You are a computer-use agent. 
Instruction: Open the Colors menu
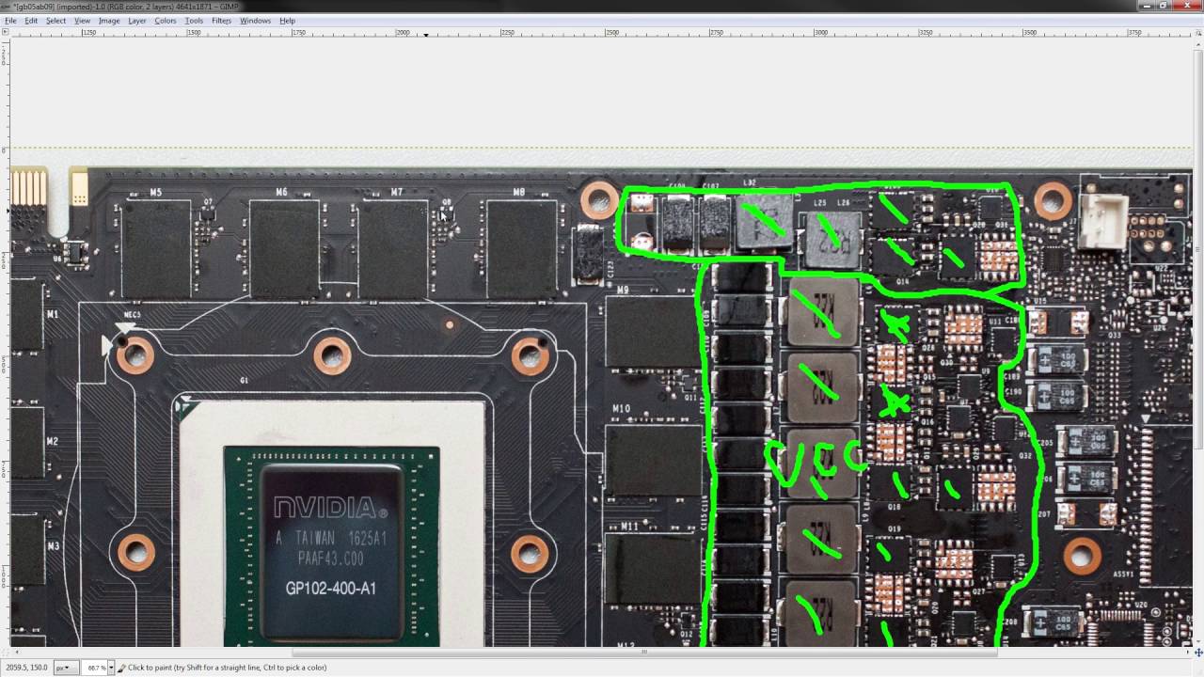pos(166,21)
